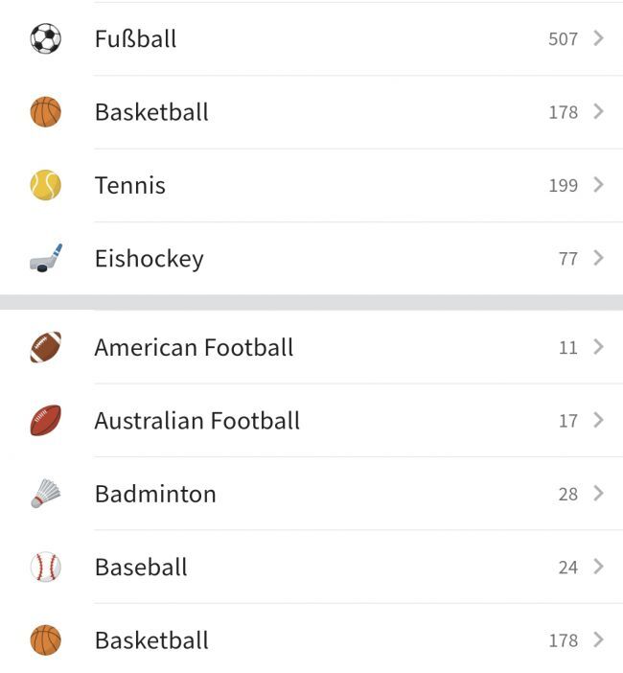The image size is (623, 673).
Task: Open the Tennis text label
Action: click(x=129, y=186)
